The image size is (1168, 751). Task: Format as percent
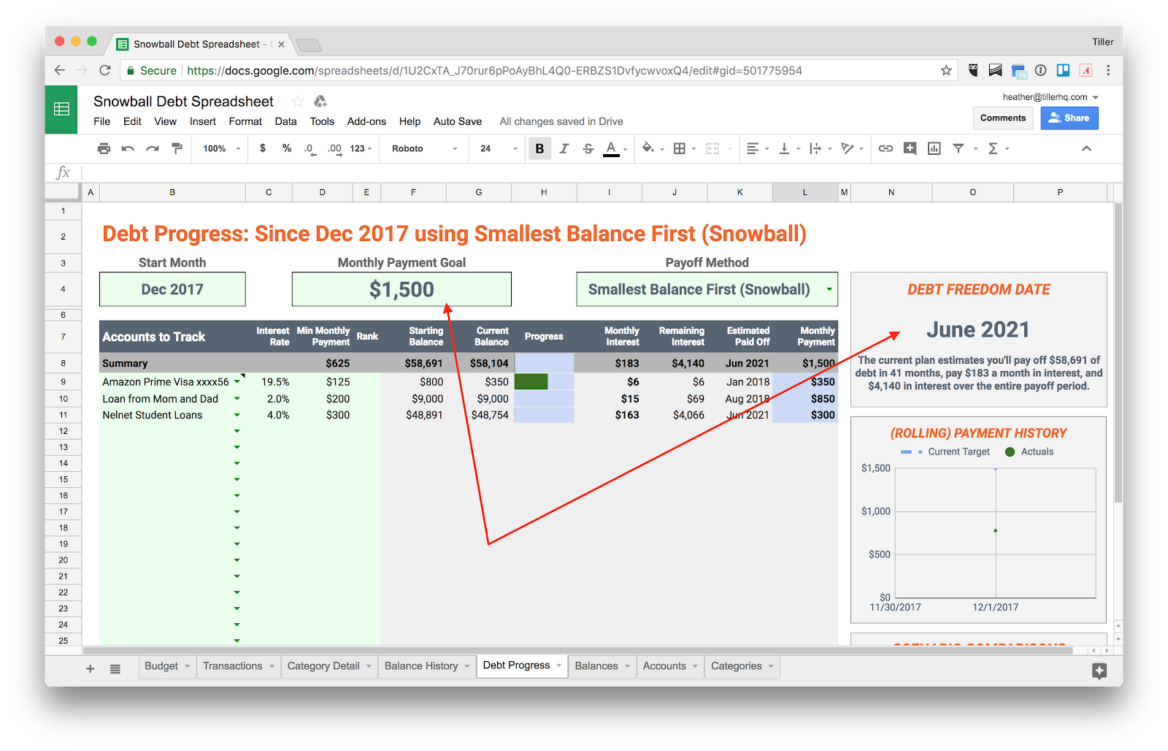point(287,148)
